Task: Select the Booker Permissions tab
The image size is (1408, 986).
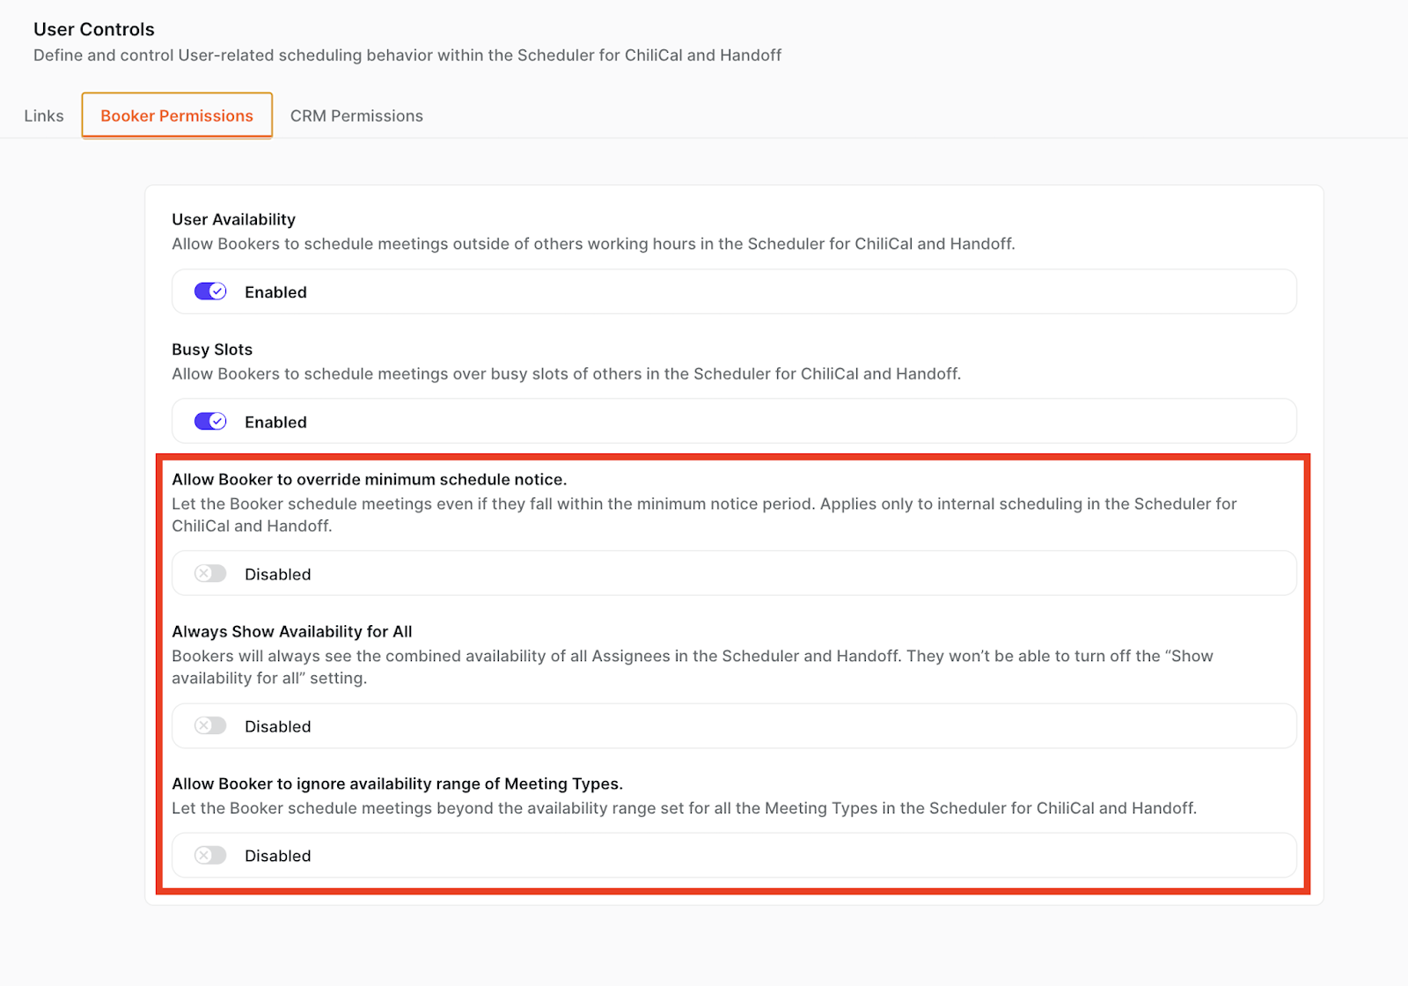Action: (177, 116)
